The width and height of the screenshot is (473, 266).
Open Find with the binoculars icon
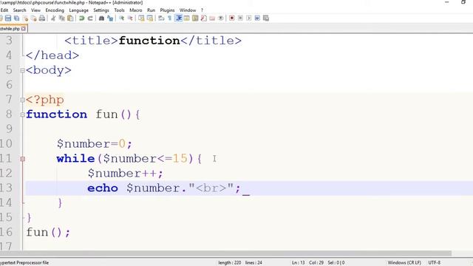[102, 18]
